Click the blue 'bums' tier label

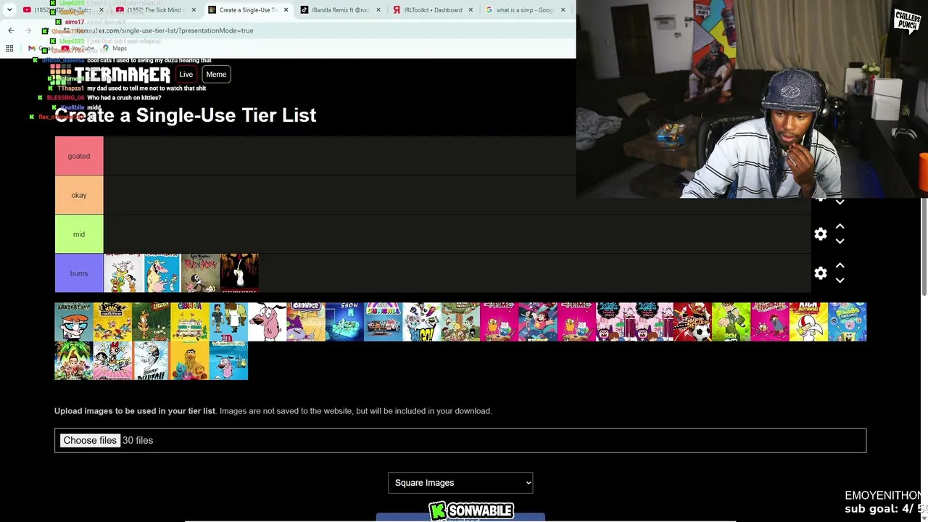pos(79,273)
